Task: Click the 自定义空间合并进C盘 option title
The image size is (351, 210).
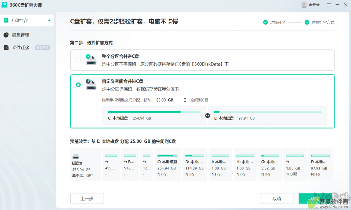Action: [x=122, y=81]
